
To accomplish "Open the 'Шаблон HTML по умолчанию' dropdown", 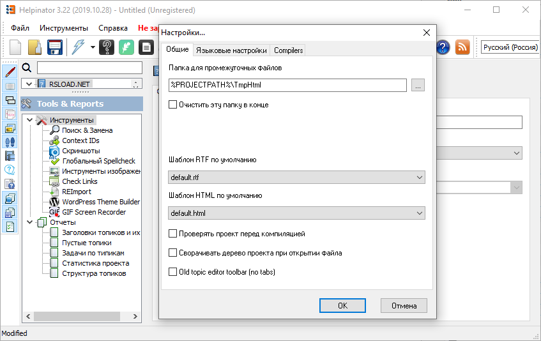I will [297, 213].
